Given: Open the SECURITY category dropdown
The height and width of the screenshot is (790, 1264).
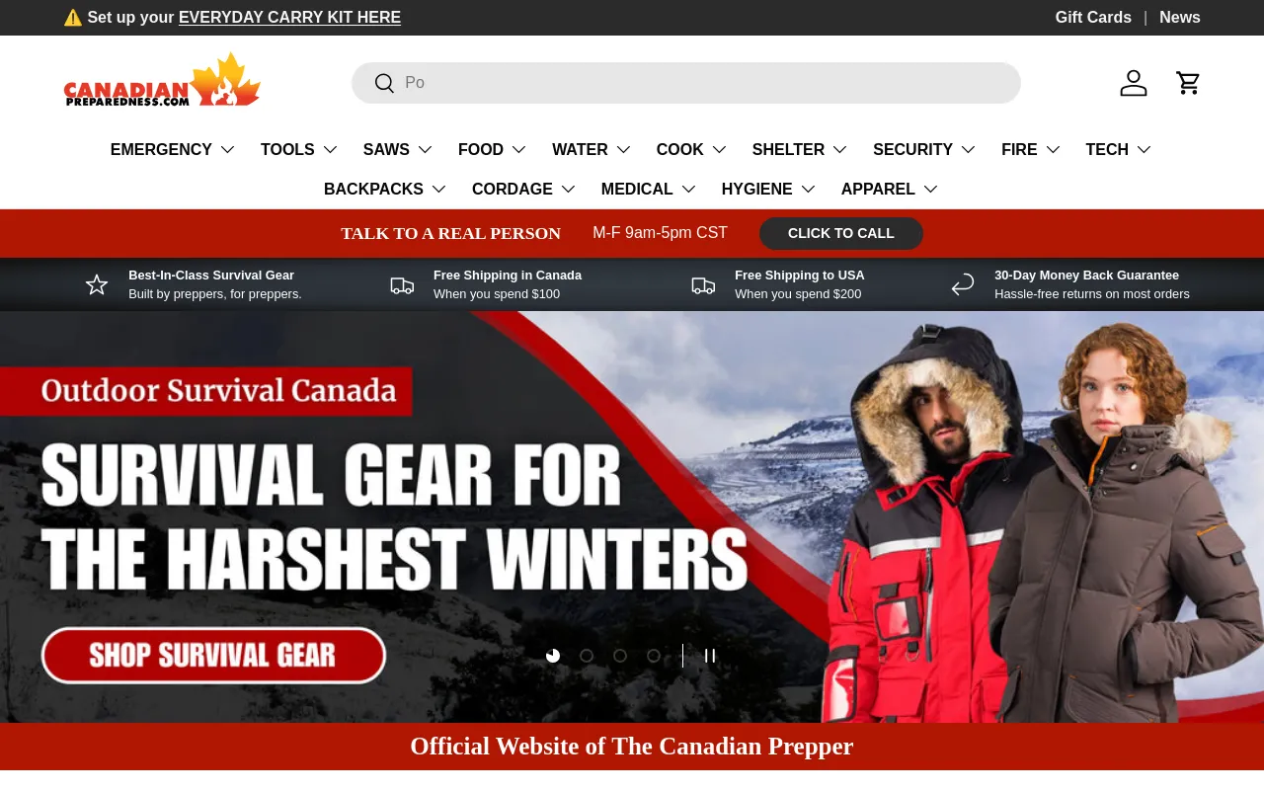Looking at the screenshot, I should (924, 149).
